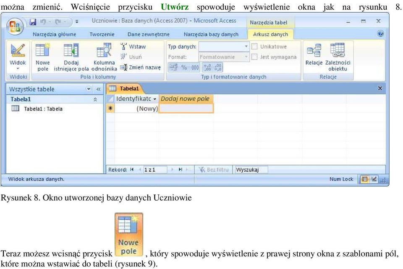Switch to Tworzenie tab

(x=102, y=34)
